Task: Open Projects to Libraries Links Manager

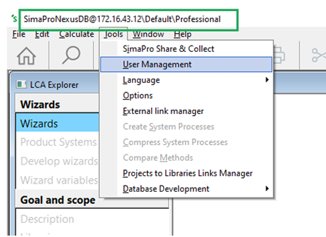Action: point(186,174)
